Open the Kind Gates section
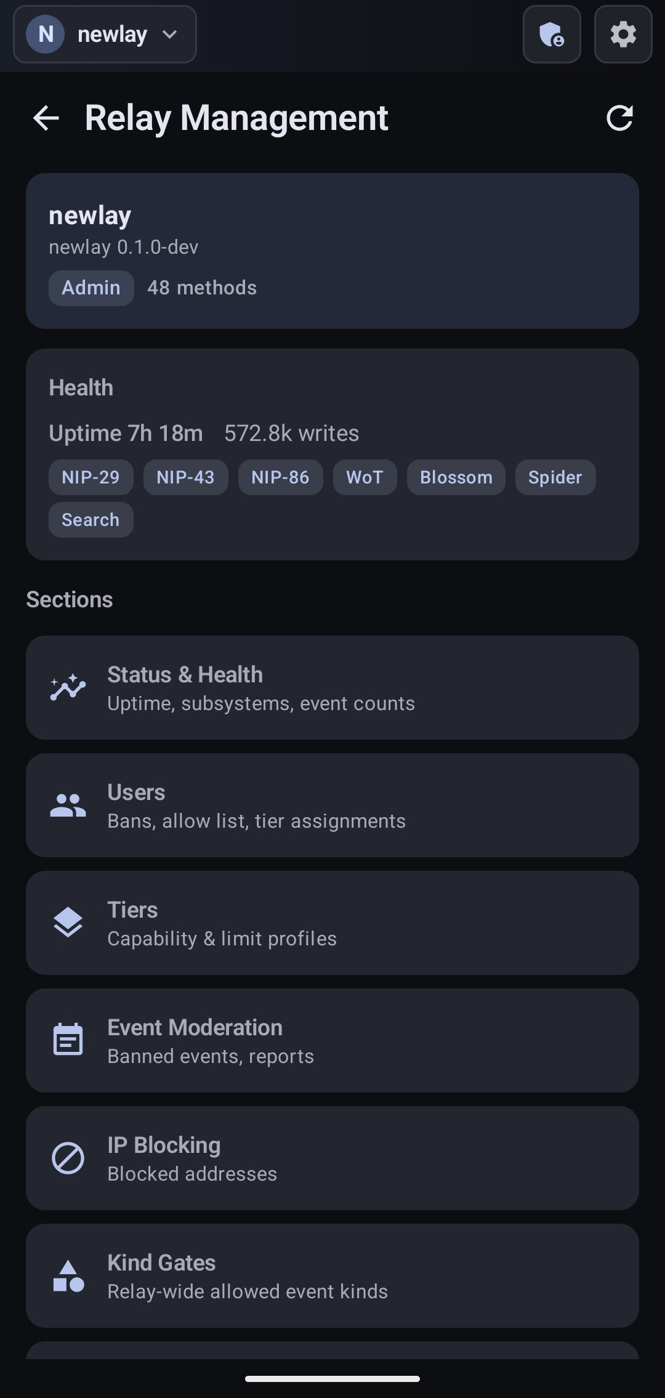 (x=332, y=1275)
